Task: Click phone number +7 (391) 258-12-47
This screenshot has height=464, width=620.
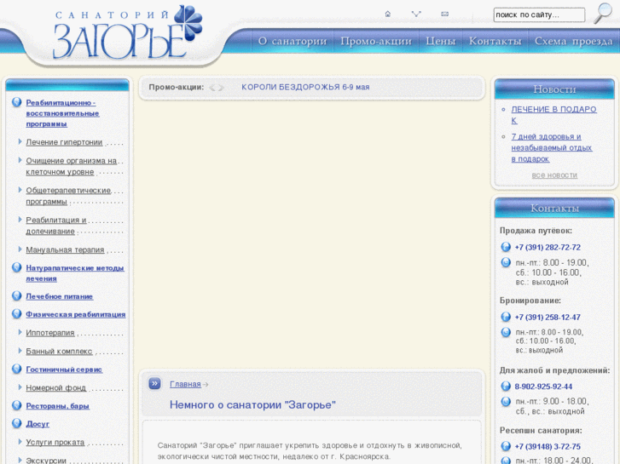Action: [548, 318]
